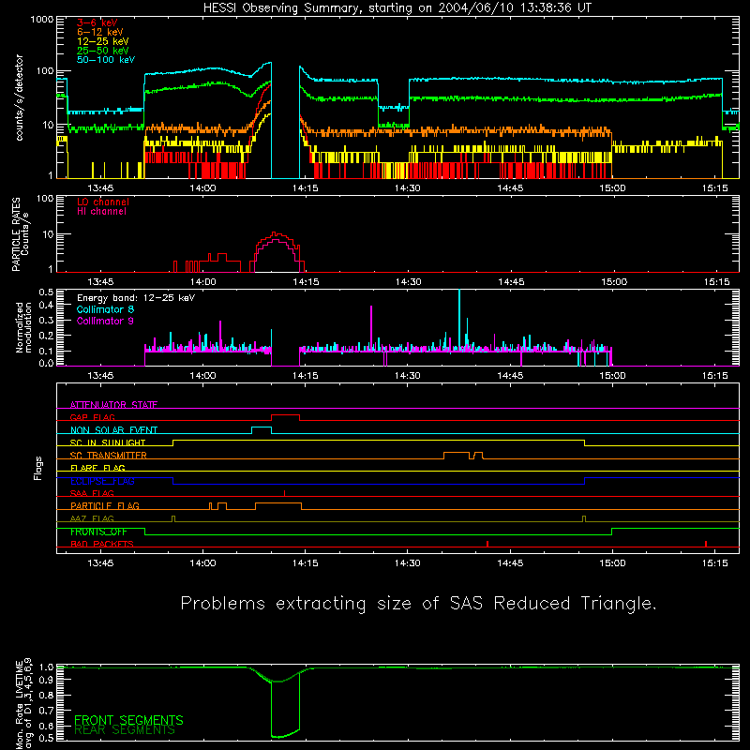Screen dimensions: 750x750
Task: Click the PARTICLE RATES axis label
Action: click(16, 234)
